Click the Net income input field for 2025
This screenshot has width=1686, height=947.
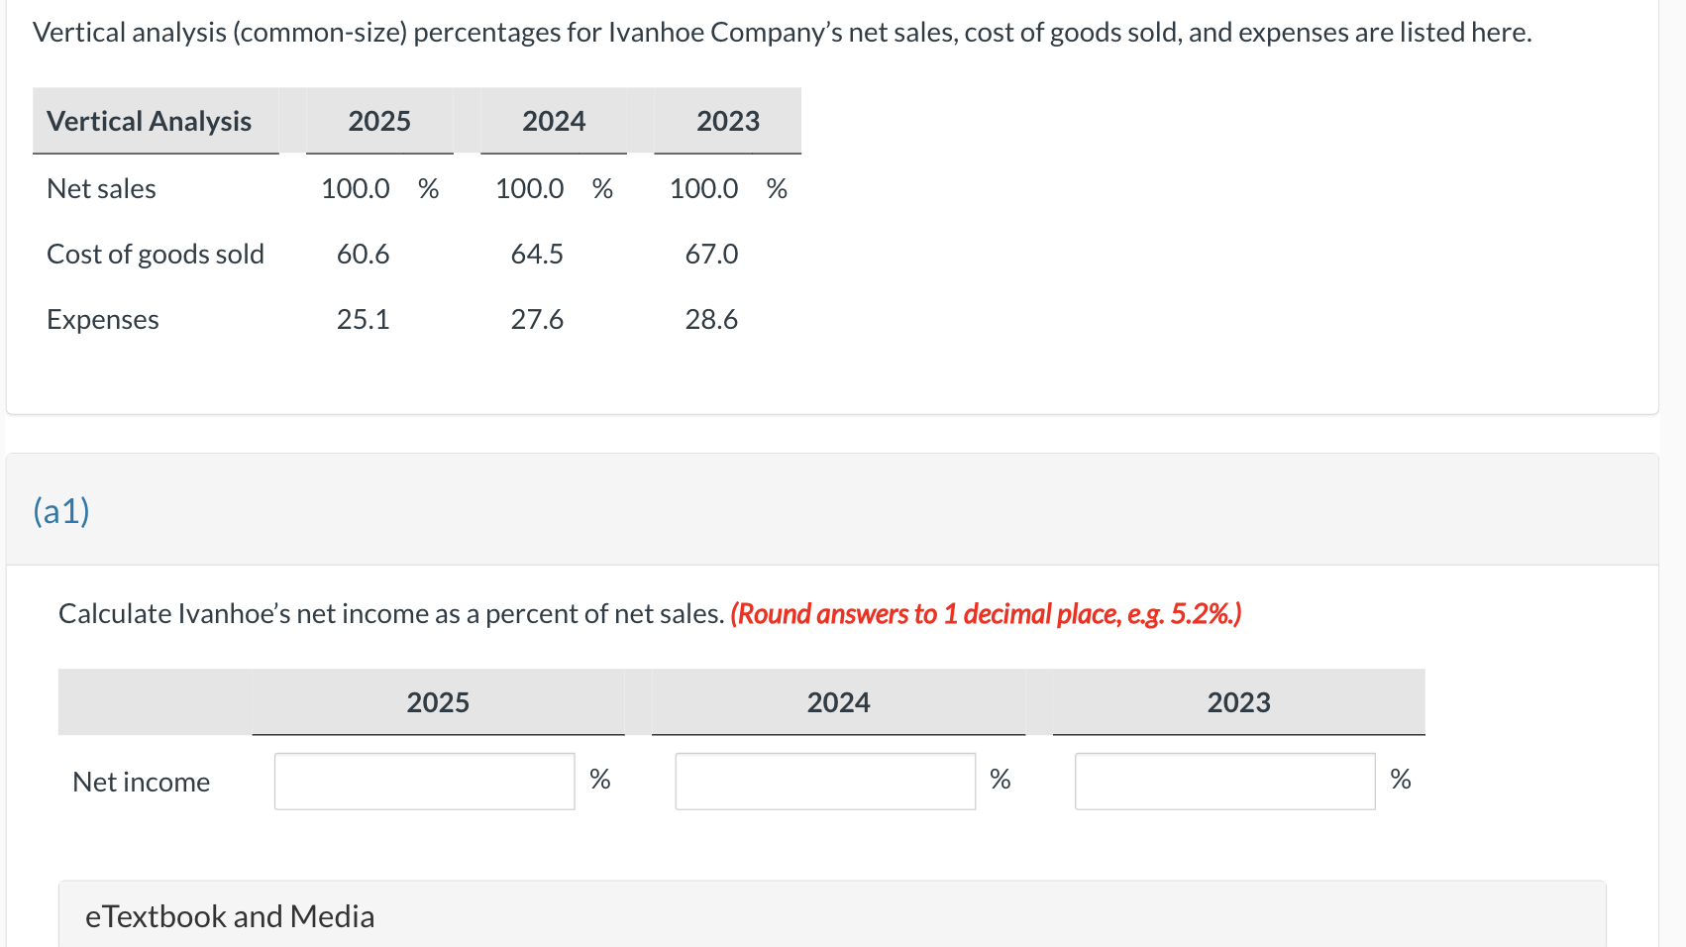423,782
